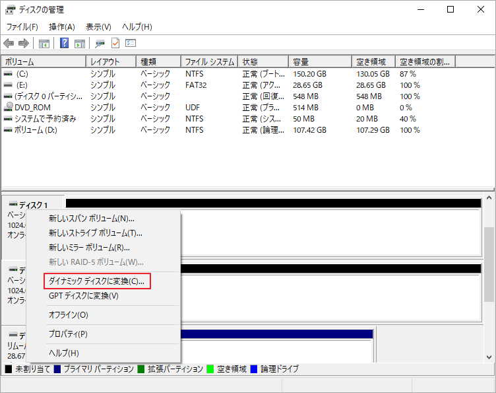The image size is (496, 393).
Task: Sort by 状態 column header
Action: (x=264, y=61)
